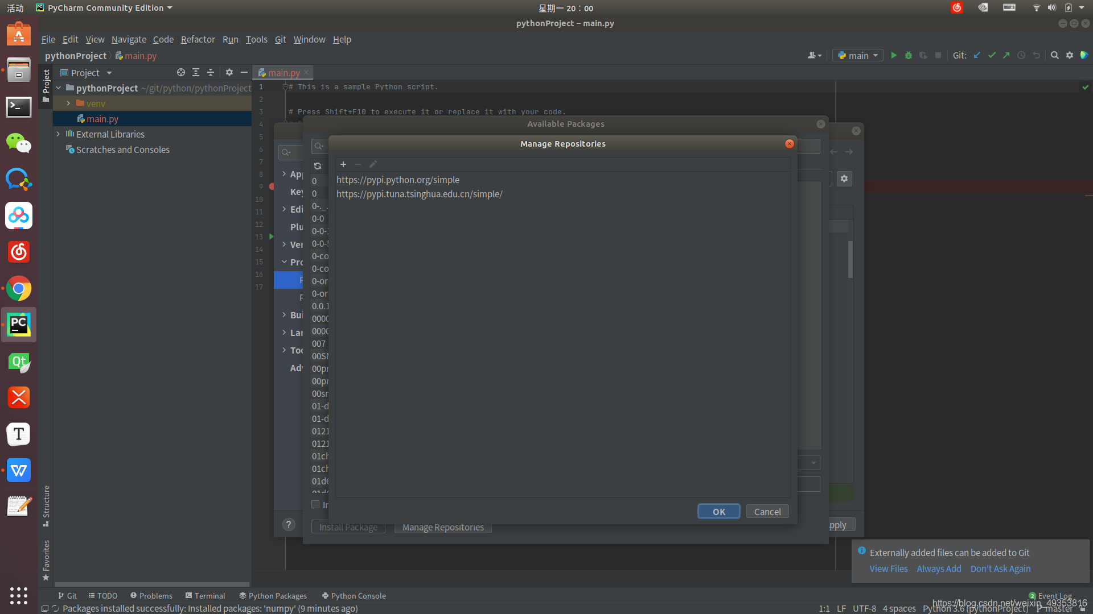Switch to the main.py editor tab
The width and height of the screenshot is (1093, 614).
tap(283, 73)
